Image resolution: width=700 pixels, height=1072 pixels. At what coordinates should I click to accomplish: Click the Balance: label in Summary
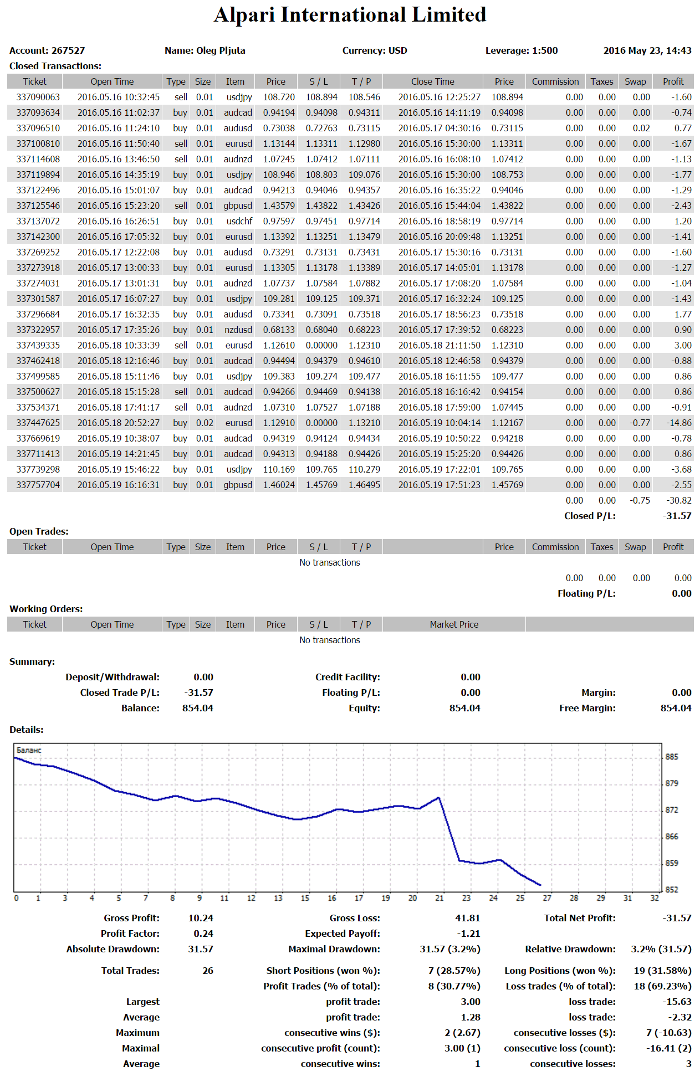click(x=140, y=708)
